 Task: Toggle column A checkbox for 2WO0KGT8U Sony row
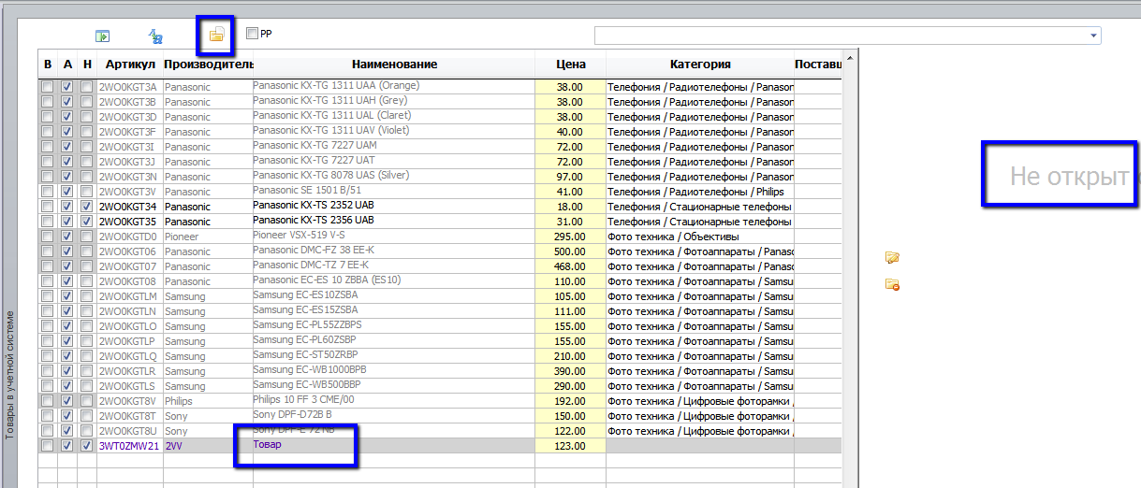tap(67, 431)
